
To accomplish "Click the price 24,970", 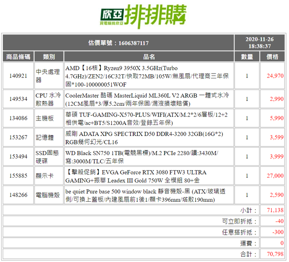I will click(x=275, y=76).
